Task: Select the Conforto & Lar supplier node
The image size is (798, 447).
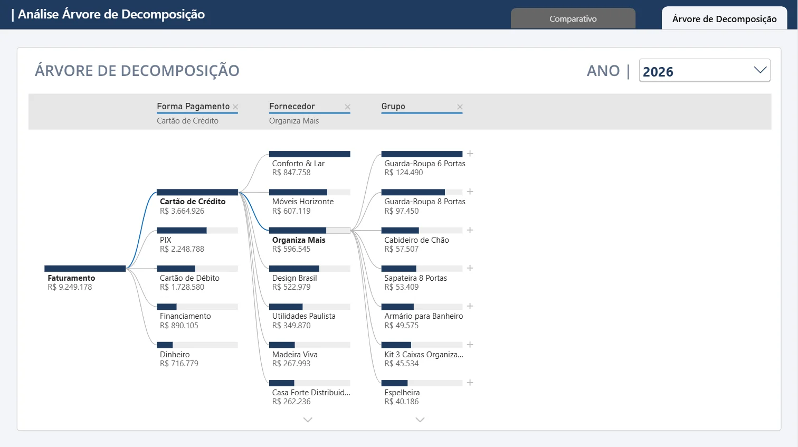Action: point(310,164)
